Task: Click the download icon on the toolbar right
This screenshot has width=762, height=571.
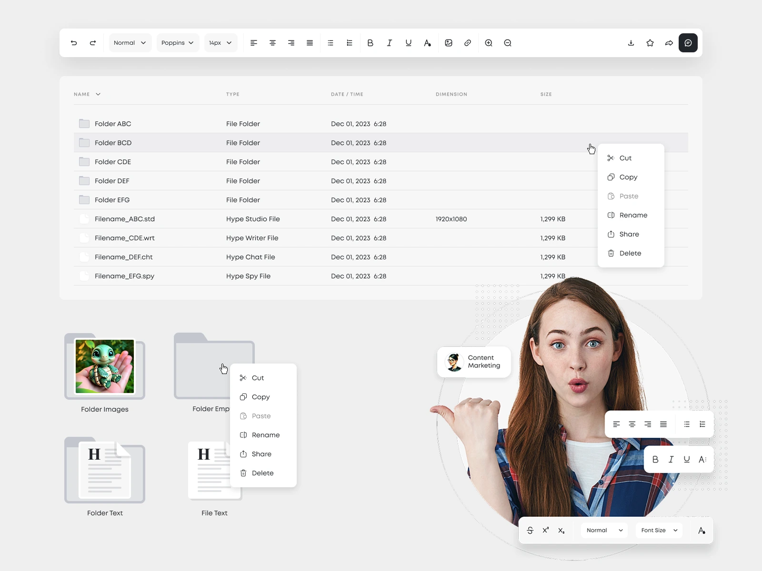Action: click(631, 43)
